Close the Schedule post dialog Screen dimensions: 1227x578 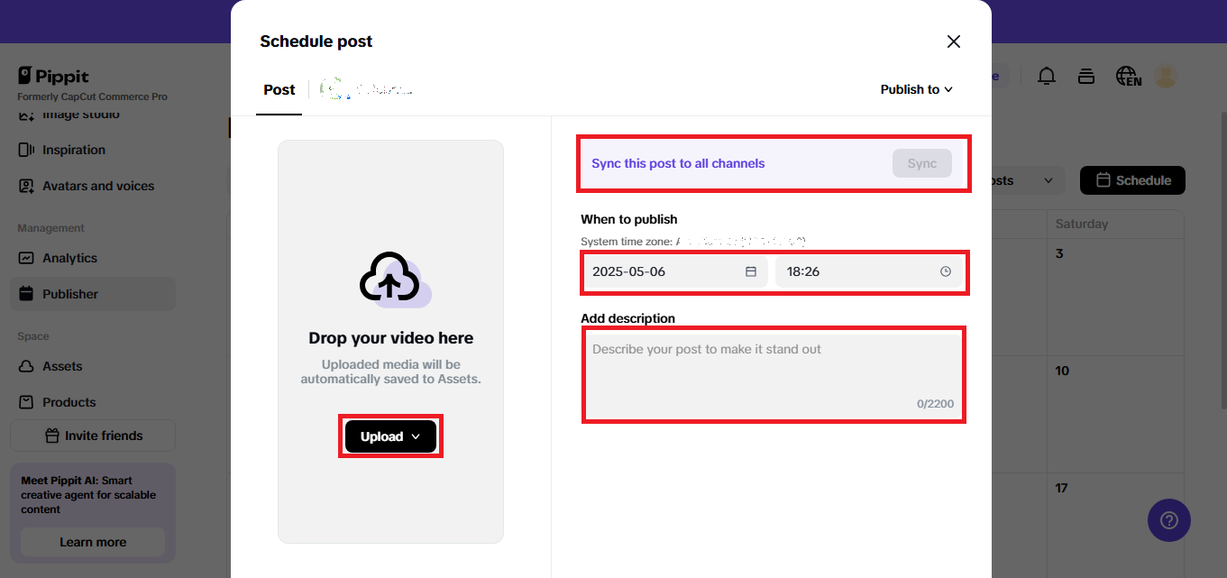tap(953, 41)
